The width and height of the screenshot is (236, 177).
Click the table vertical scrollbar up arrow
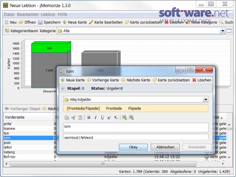[x=229, y=124]
